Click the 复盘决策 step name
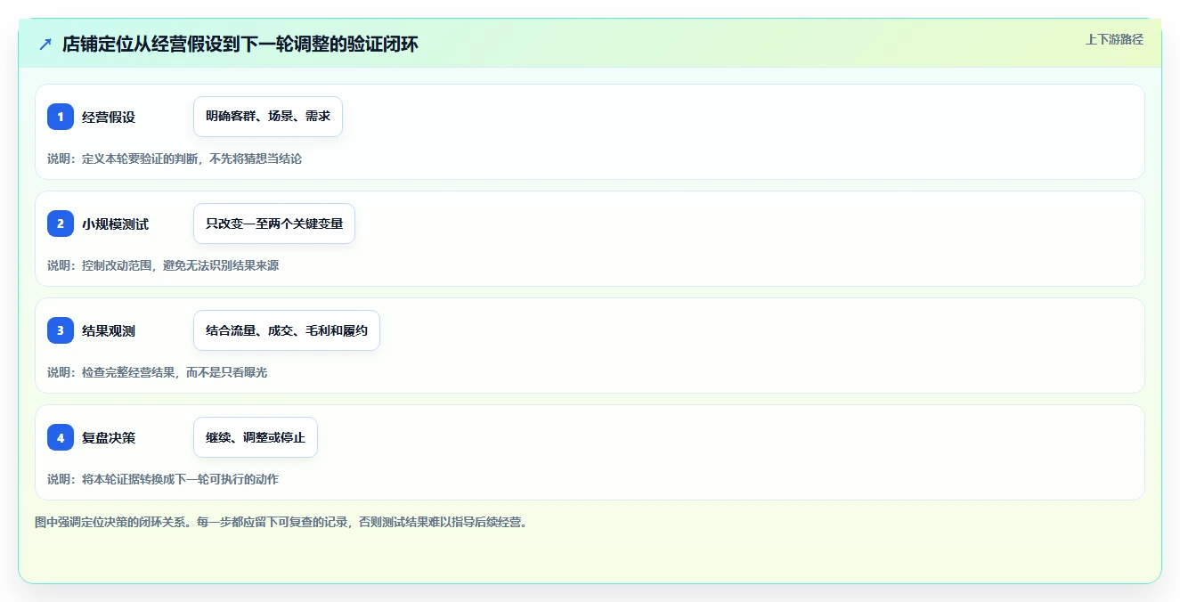1180x602 pixels. [x=109, y=437]
